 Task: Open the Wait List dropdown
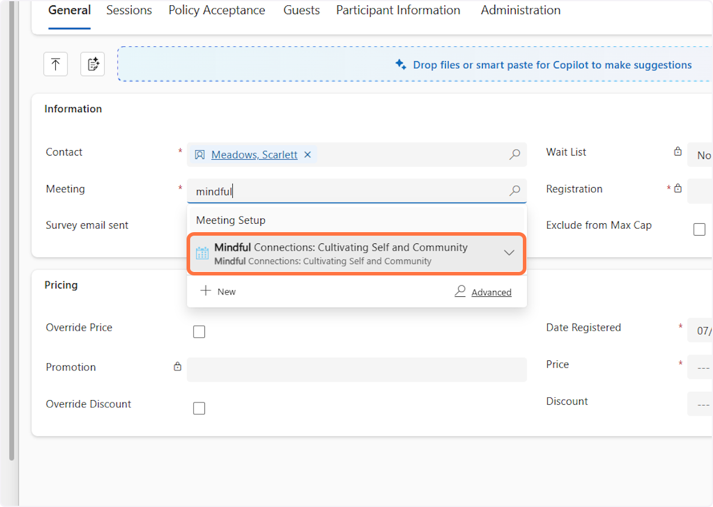[701, 155]
